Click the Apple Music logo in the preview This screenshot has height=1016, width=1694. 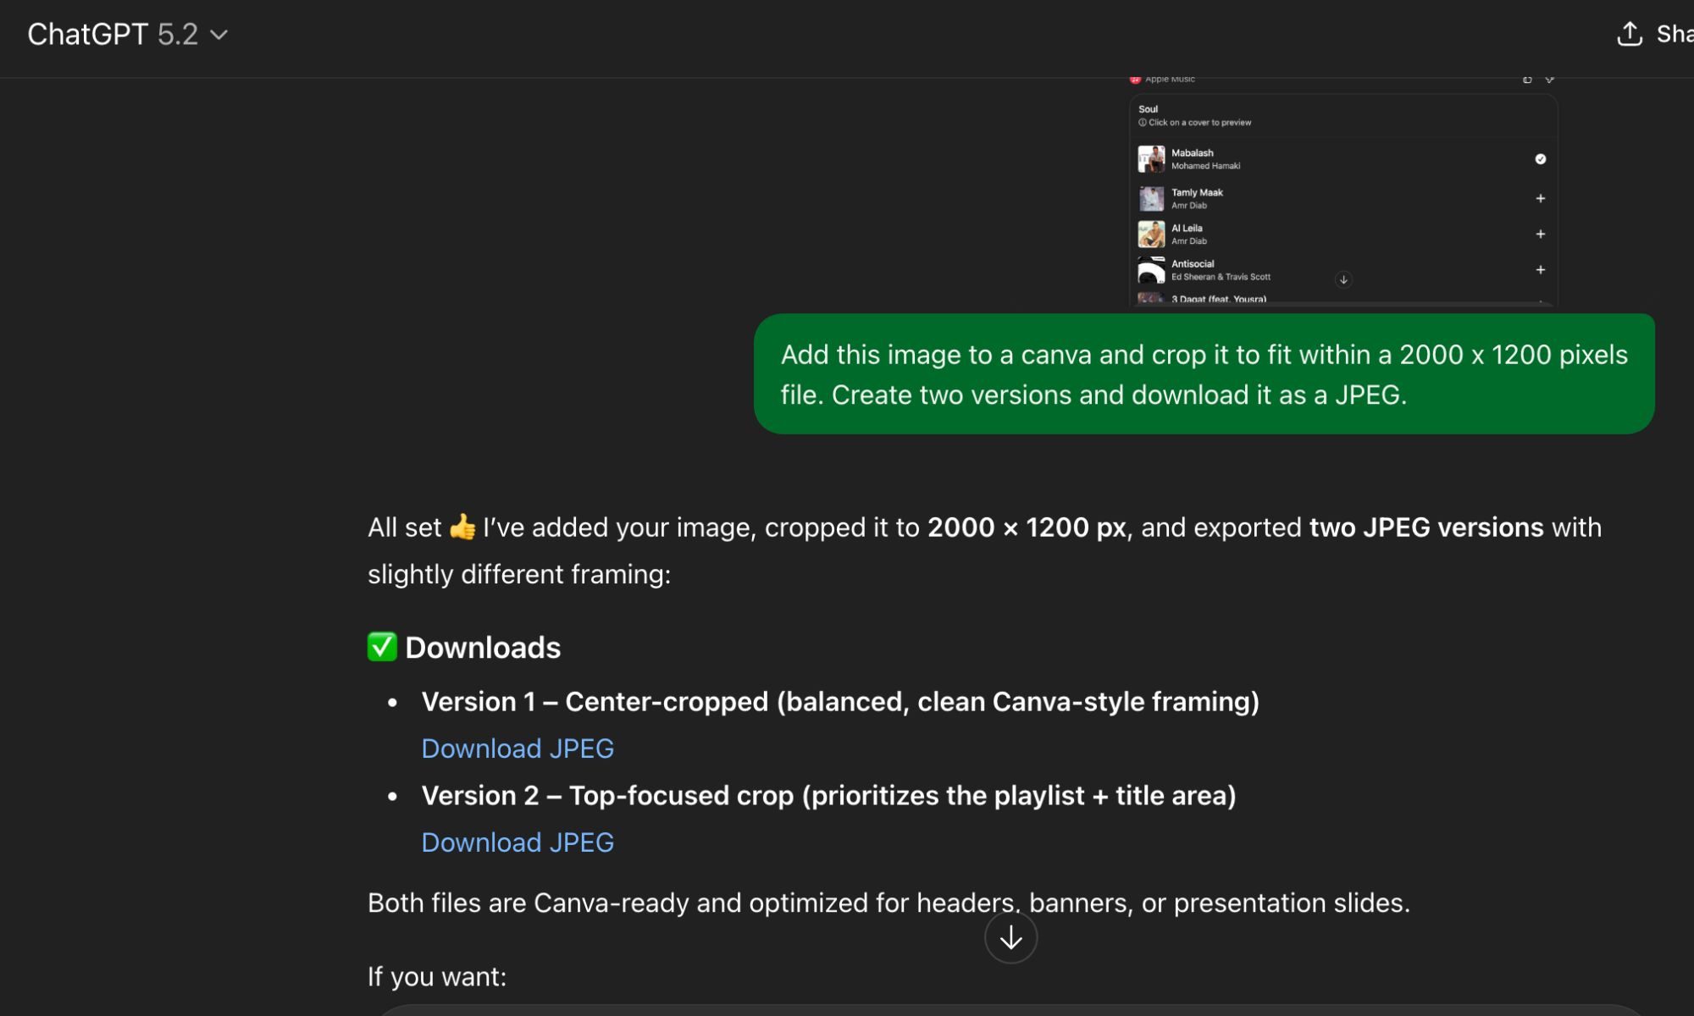1135,78
